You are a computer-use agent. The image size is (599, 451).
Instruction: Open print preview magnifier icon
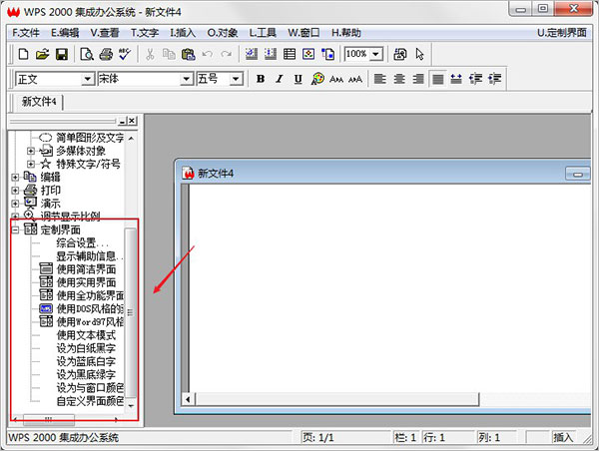[87, 54]
